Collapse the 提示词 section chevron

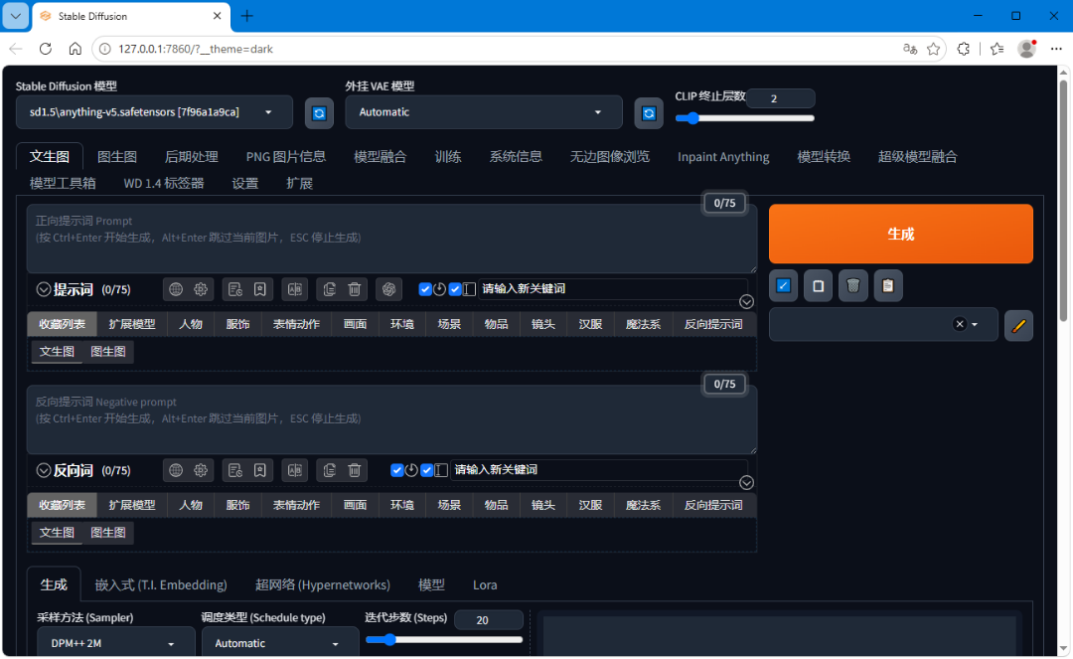click(x=44, y=289)
